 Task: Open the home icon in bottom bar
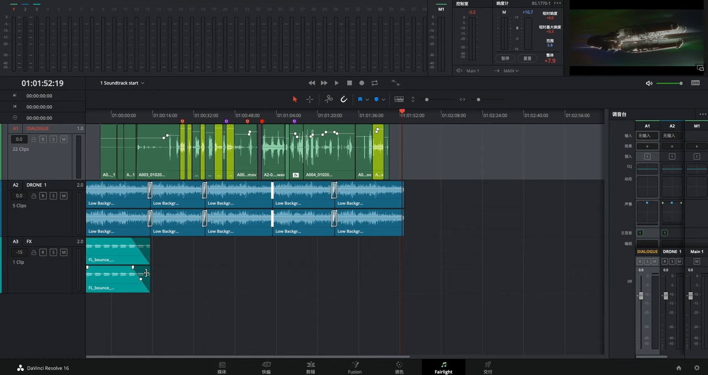[679, 368]
